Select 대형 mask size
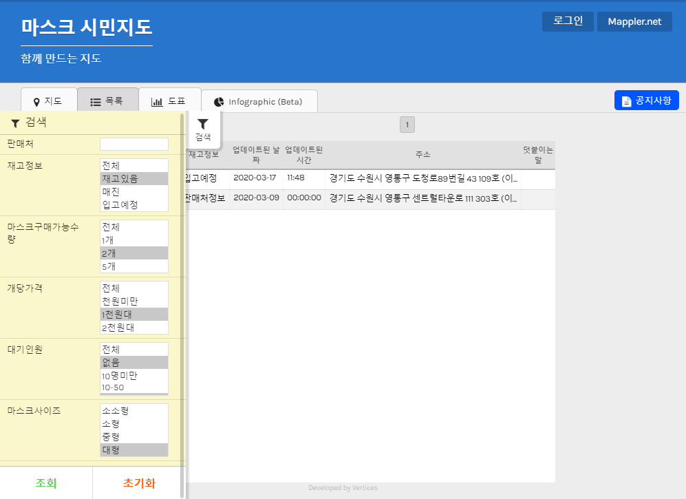The width and height of the screenshot is (686, 499). pyautogui.click(x=134, y=450)
